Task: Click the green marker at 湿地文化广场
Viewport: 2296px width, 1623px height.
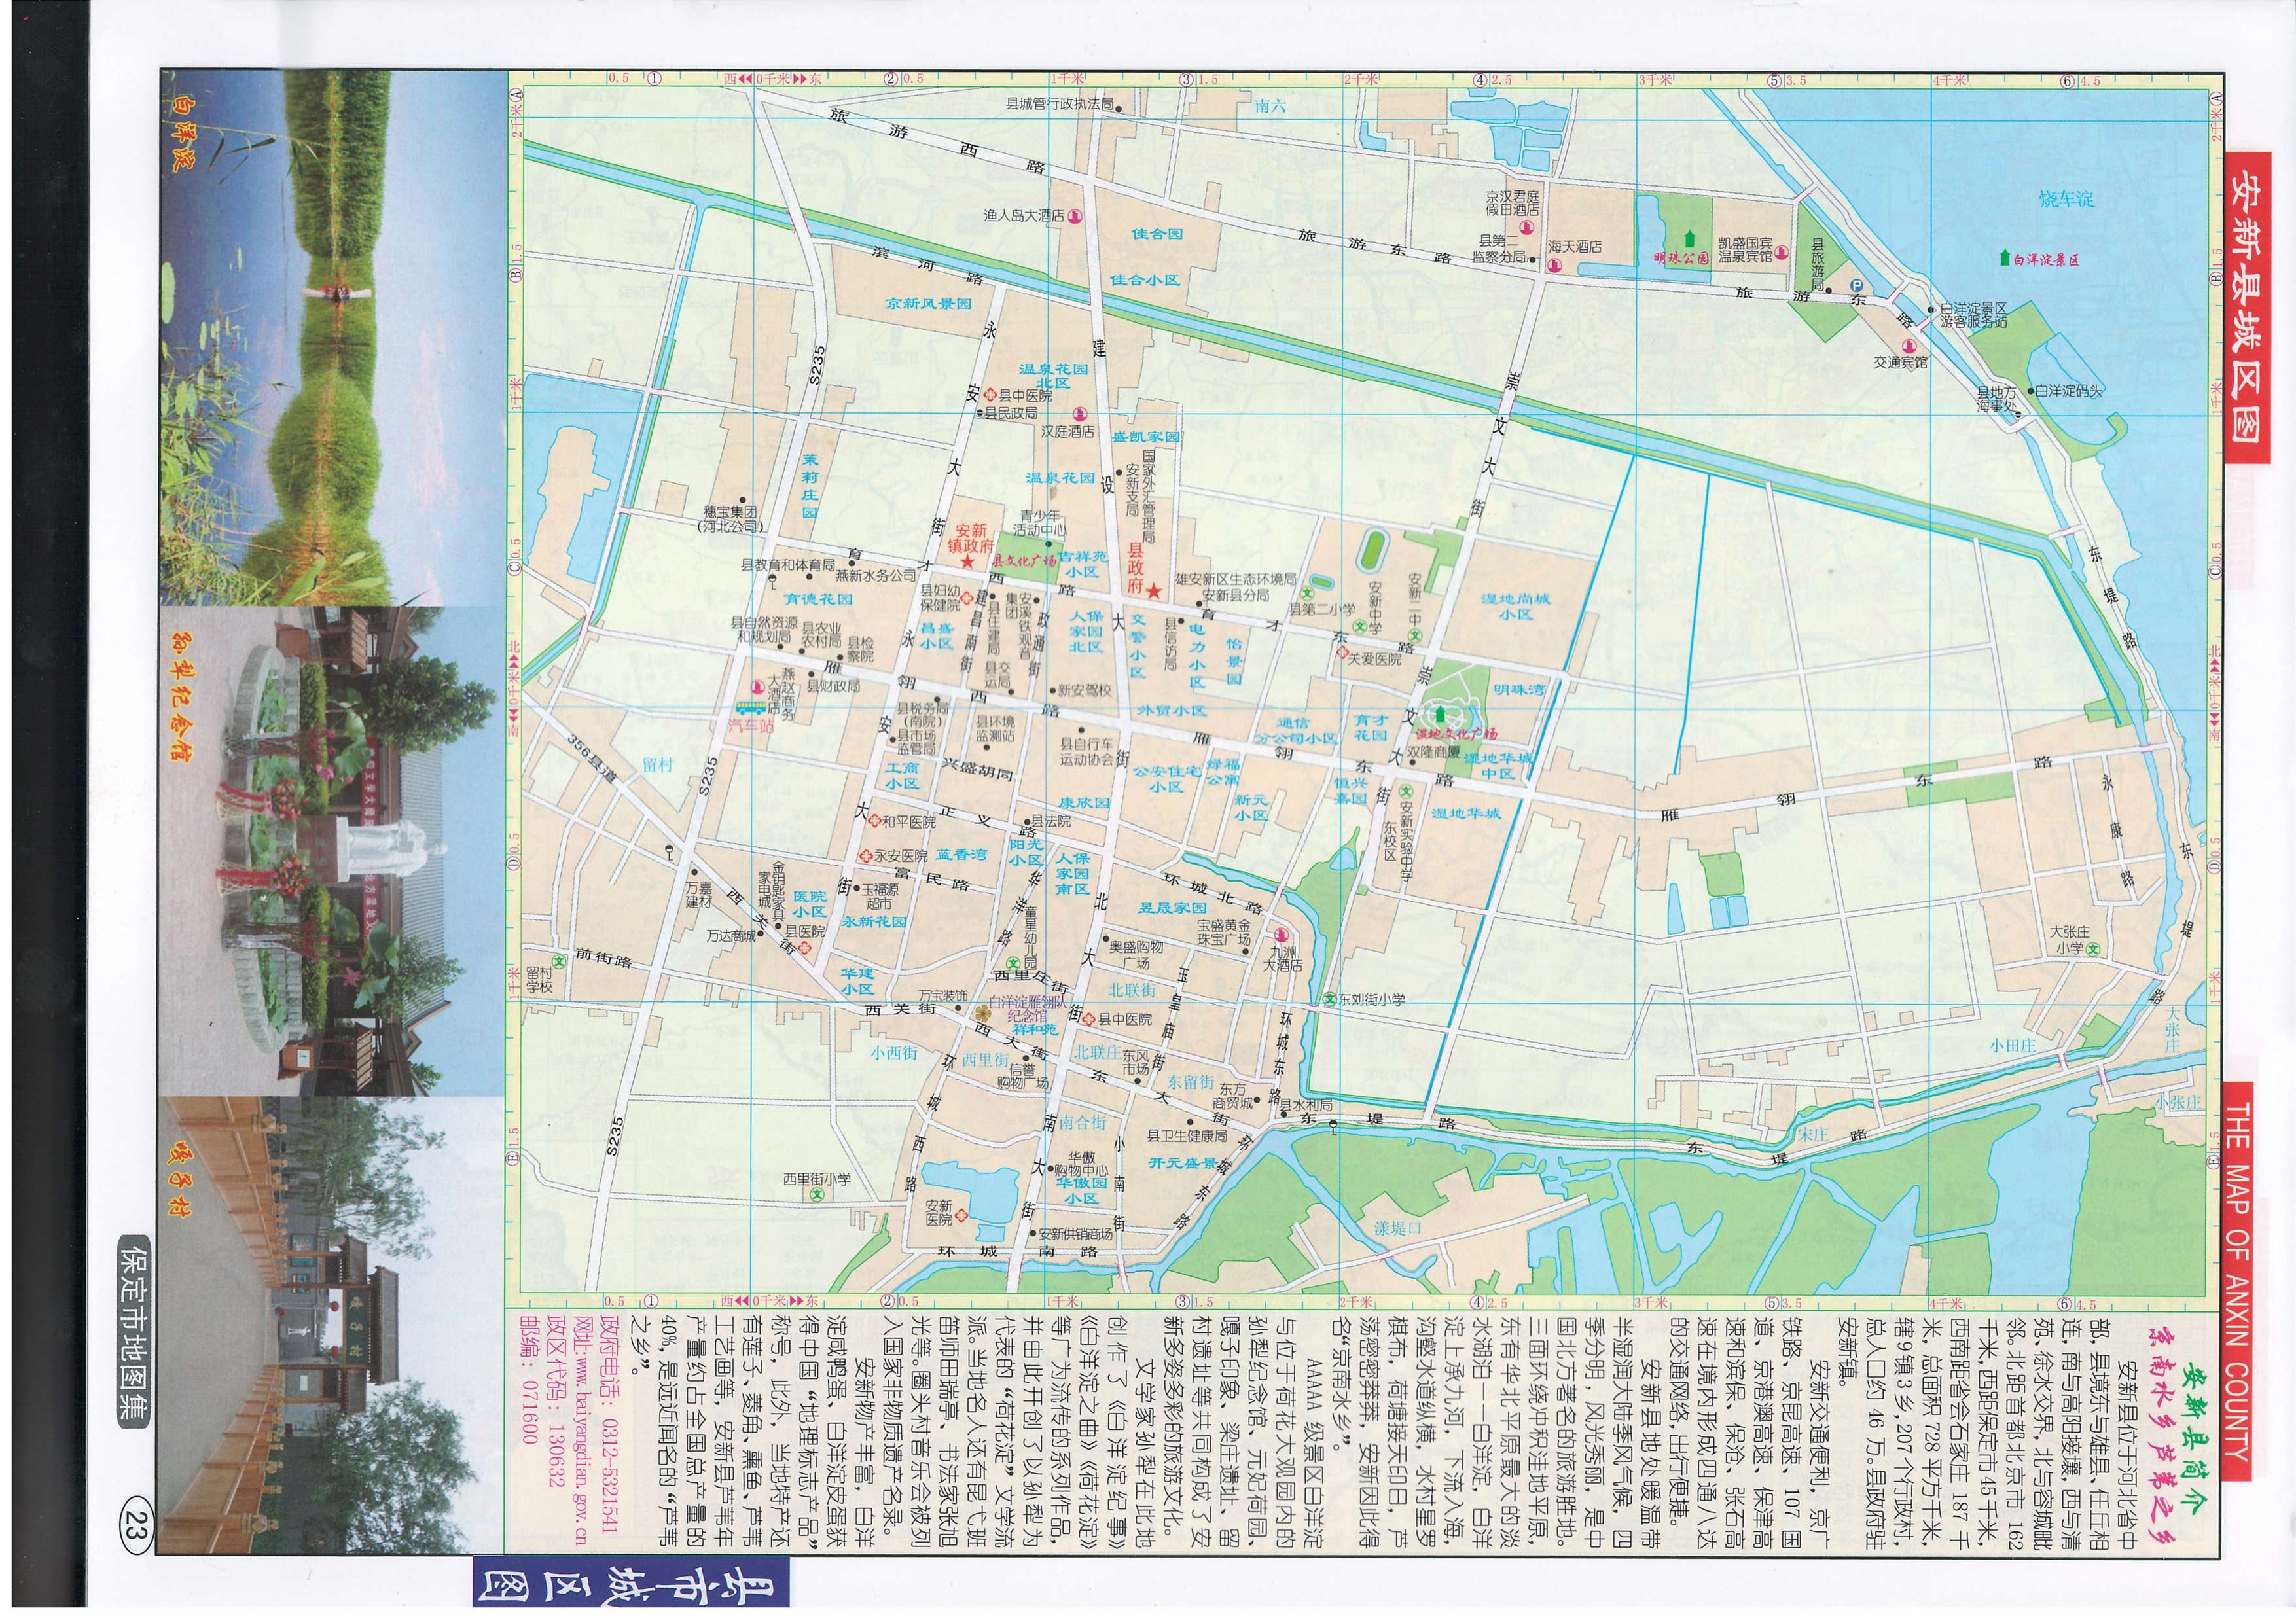Action: tap(1440, 714)
